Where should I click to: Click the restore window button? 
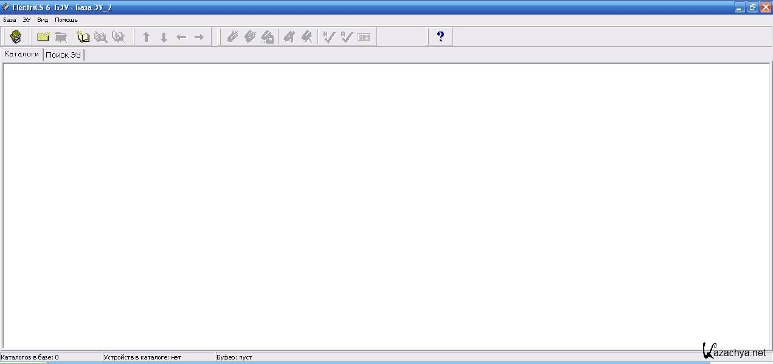coord(752,7)
